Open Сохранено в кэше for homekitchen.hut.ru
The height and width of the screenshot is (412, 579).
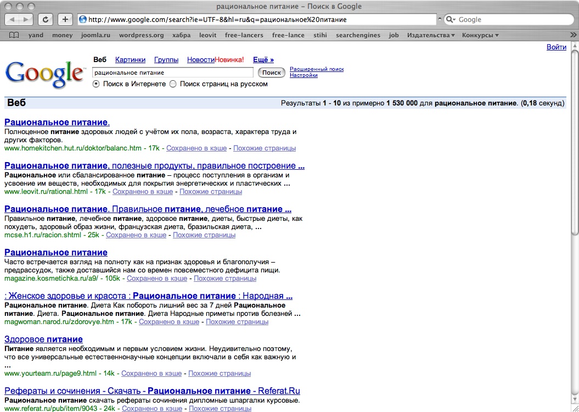[x=196, y=148]
